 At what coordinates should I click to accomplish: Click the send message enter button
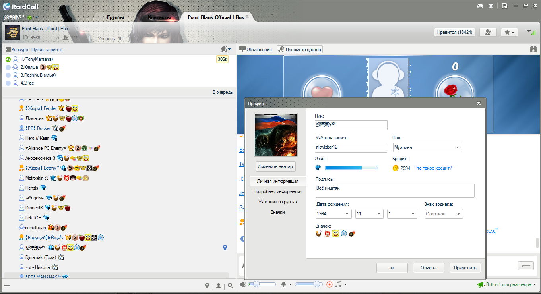[525, 265]
